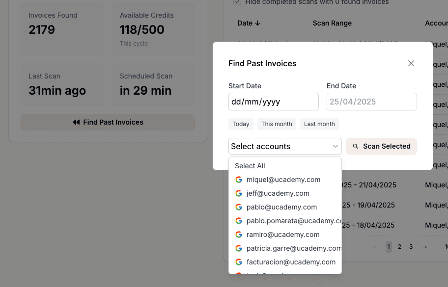Click the Start Date input field

(x=273, y=102)
